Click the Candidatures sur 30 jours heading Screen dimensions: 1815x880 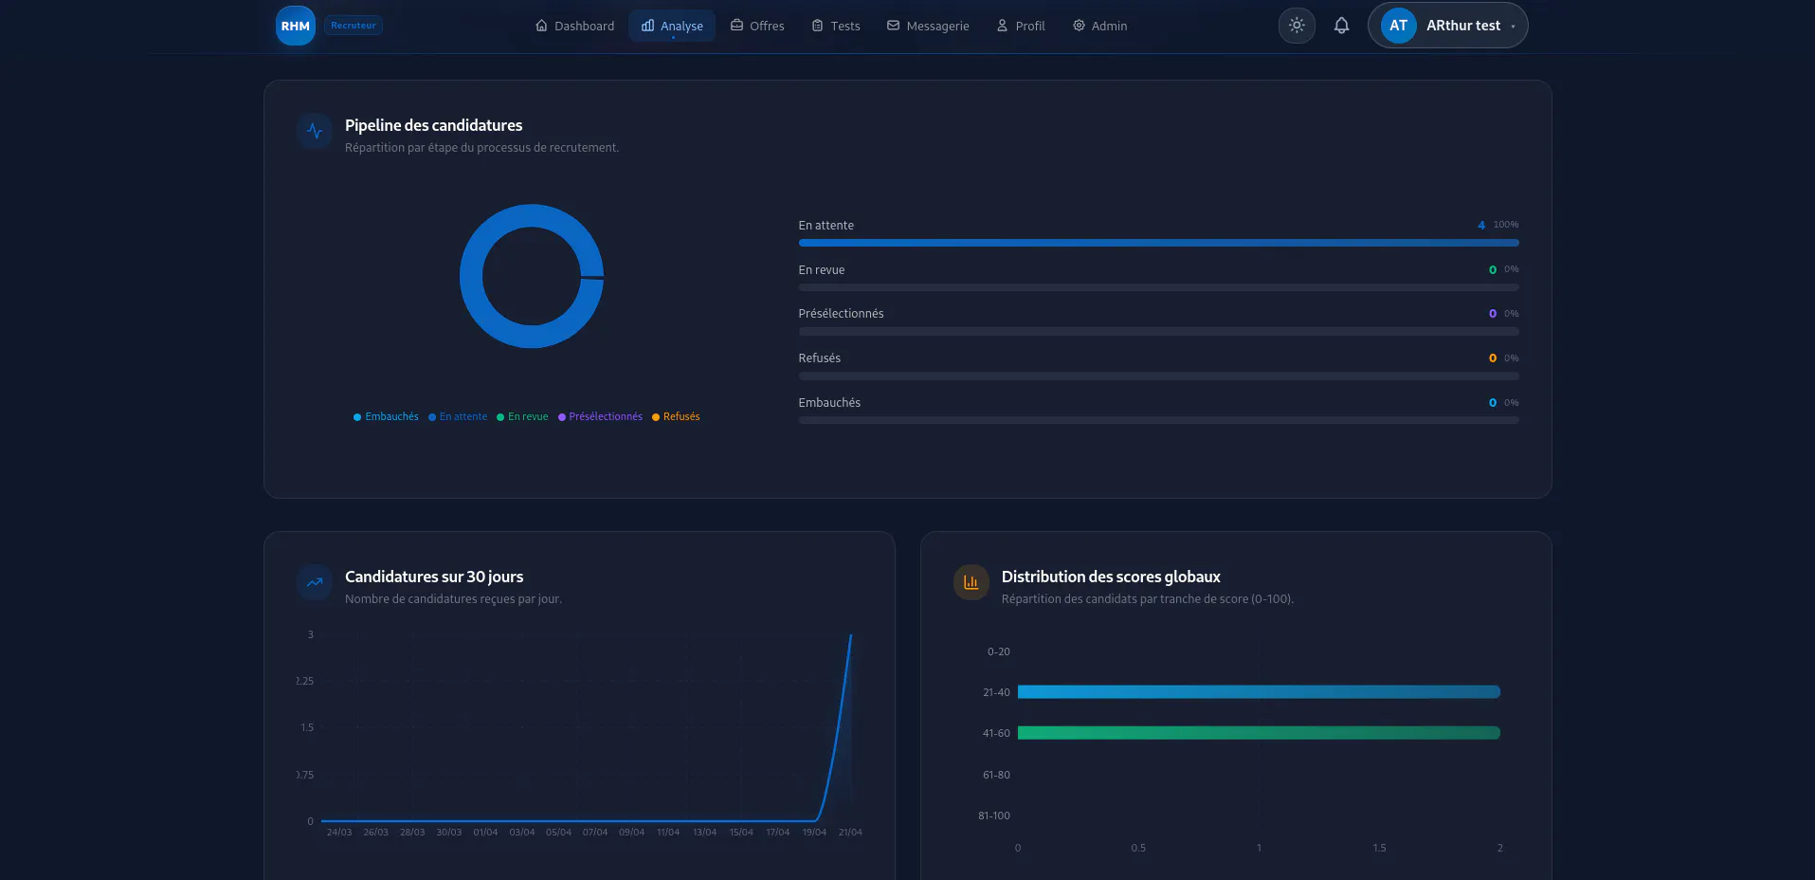434,577
